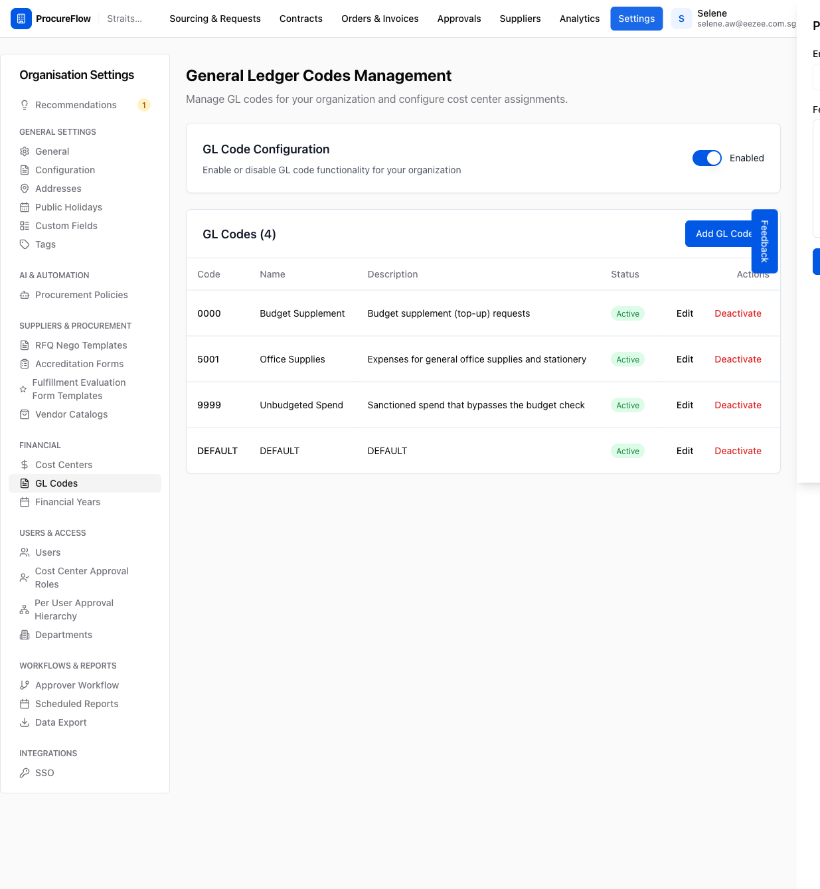Click the Users people icon
Viewport: 820px width, 889px height.
pos(25,552)
